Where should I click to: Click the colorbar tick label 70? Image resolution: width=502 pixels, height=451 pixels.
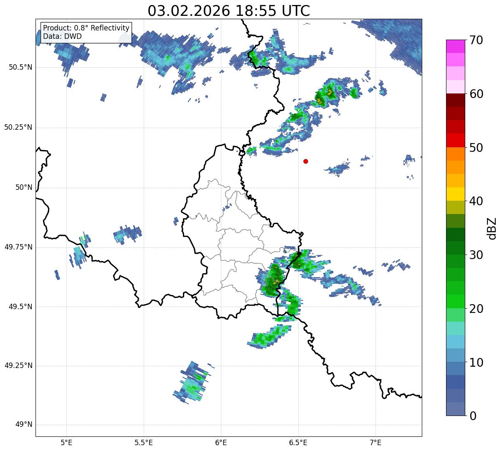[476, 40]
